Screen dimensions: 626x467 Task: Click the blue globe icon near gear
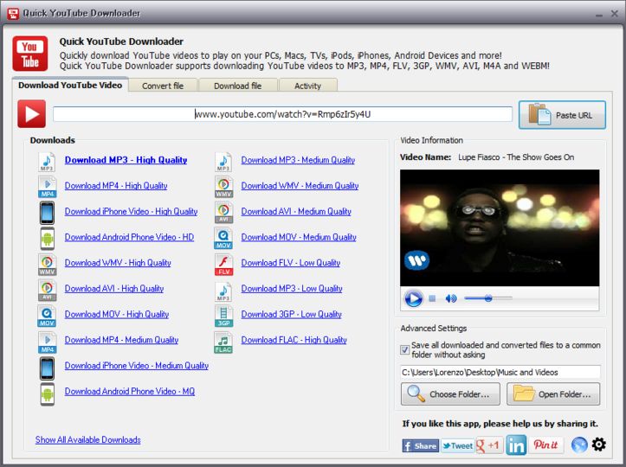tap(579, 445)
